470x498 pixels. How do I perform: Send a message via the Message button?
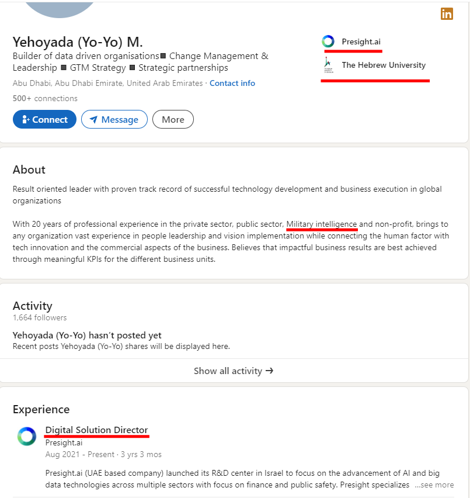click(114, 119)
